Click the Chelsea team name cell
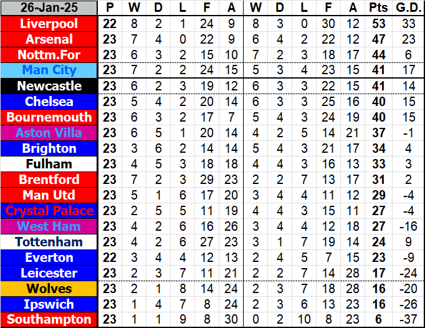Image resolution: width=425 pixels, height=328 pixels. pyautogui.click(x=49, y=102)
